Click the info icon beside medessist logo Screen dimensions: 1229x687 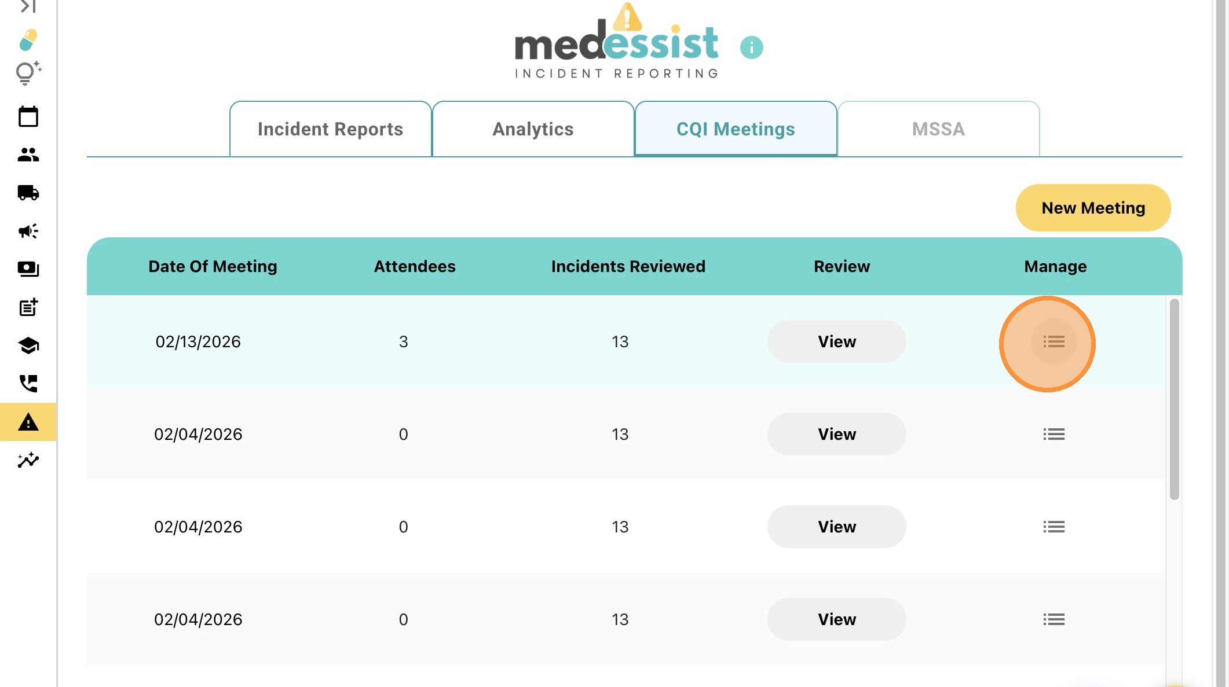(751, 47)
